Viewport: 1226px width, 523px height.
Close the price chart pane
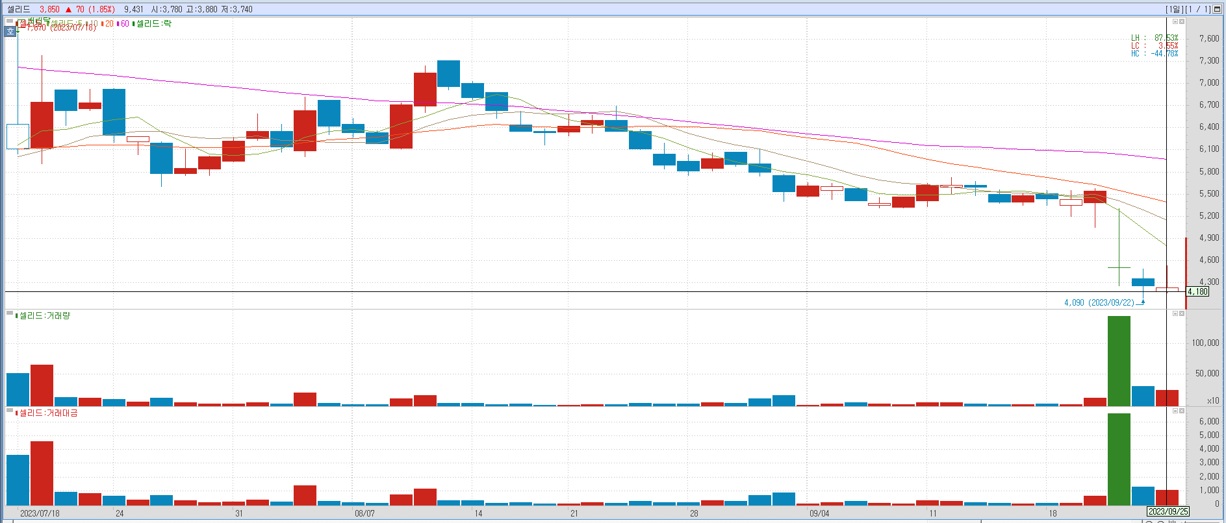coord(1182,21)
